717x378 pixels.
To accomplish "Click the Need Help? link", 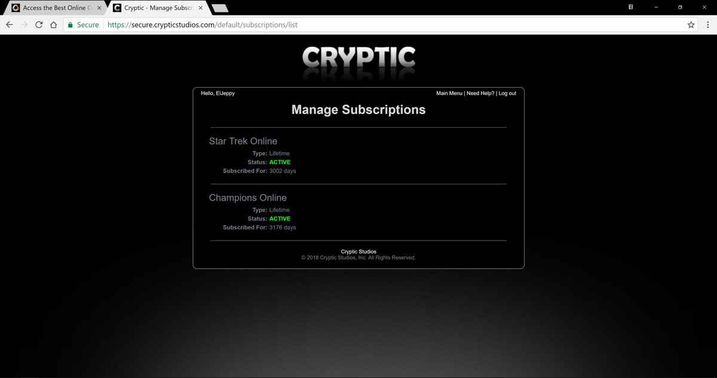I will [x=480, y=93].
